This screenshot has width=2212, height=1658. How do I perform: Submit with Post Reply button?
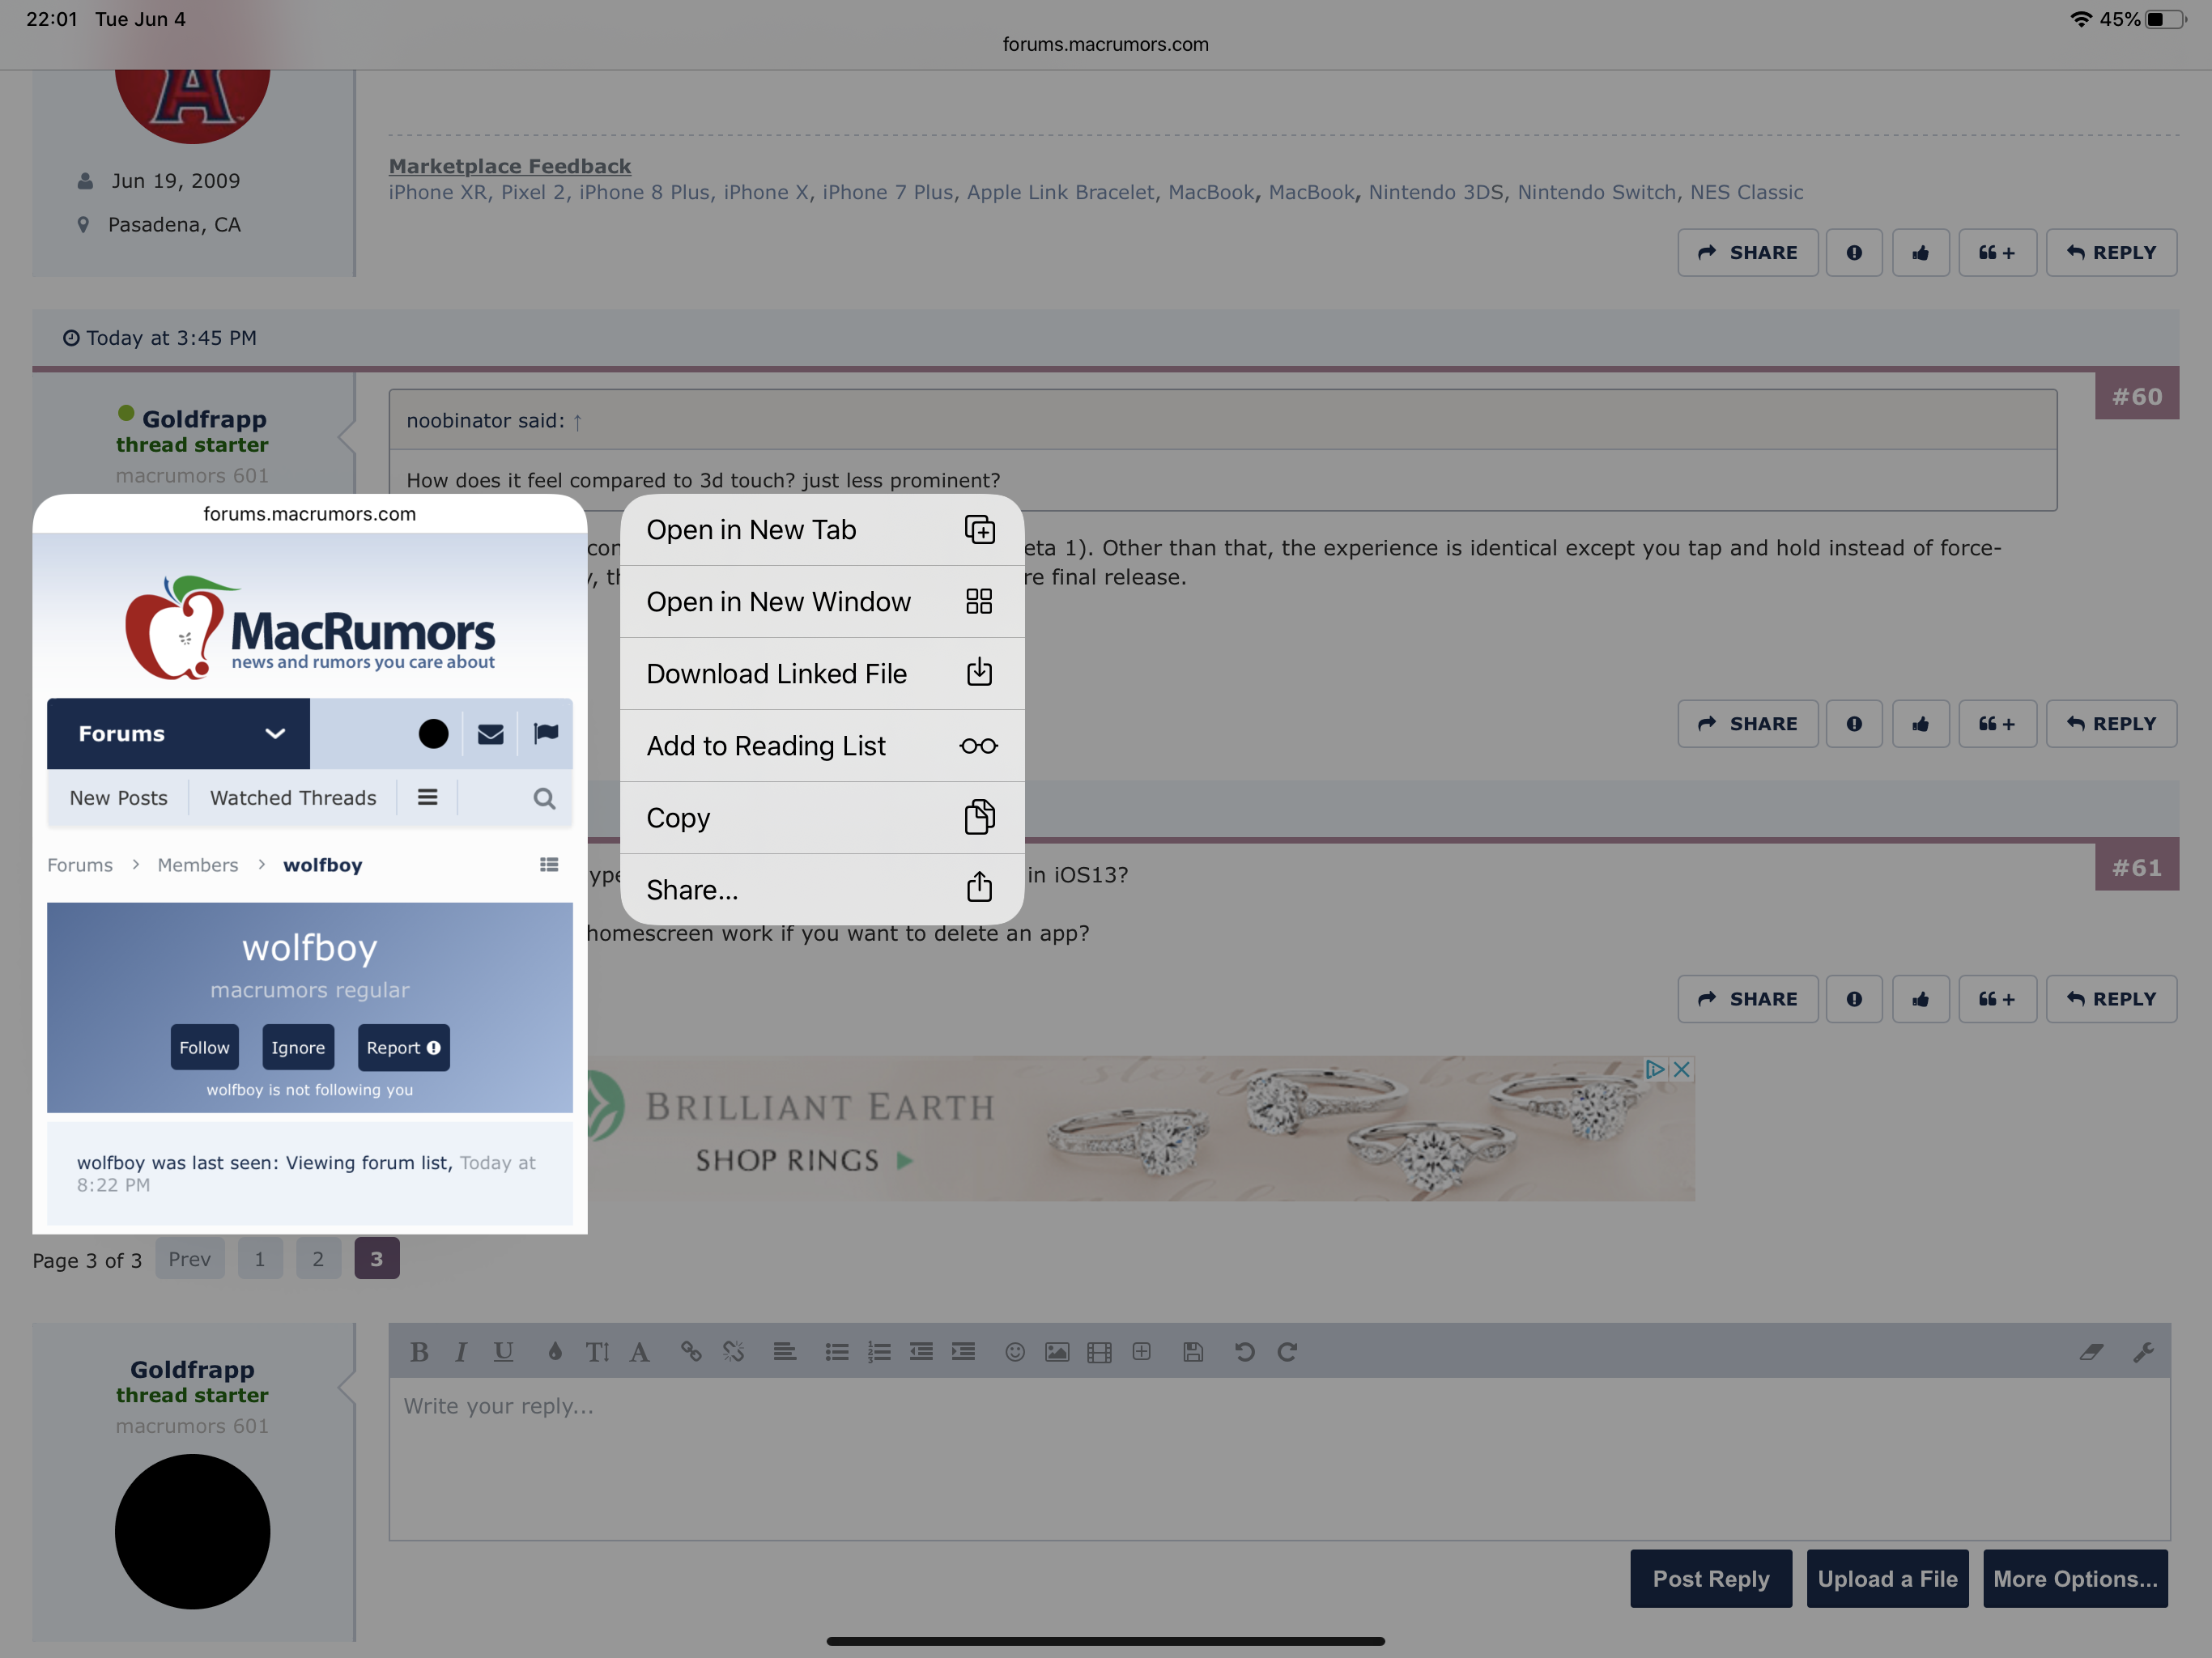(1711, 1579)
